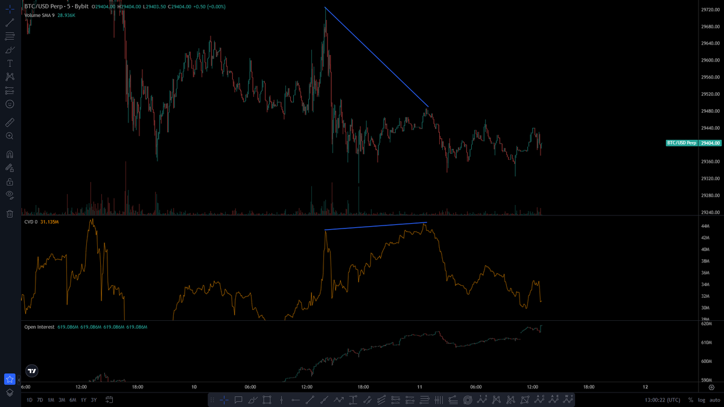Click the Volume SMA value 28.936K

click(66, 14)
